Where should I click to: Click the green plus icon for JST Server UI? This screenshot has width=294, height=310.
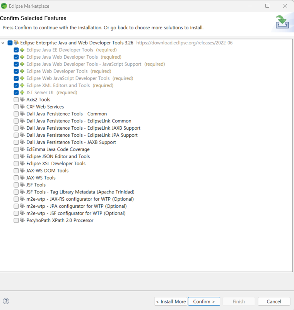click(22, 93)
